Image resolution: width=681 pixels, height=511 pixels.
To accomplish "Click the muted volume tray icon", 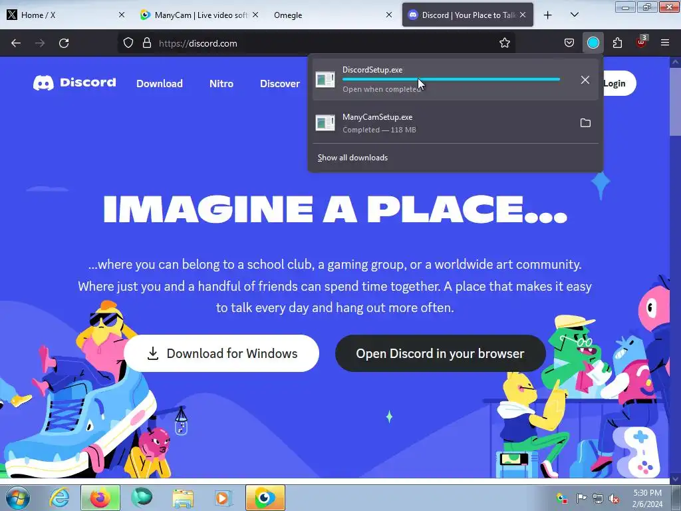I will pyautogui.click(x=614, y=498).
